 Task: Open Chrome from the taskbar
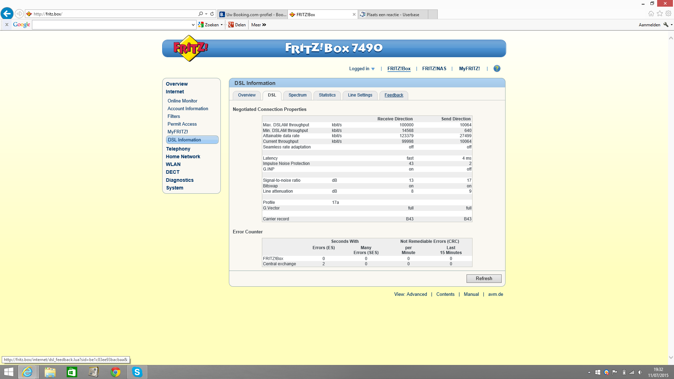115,372
